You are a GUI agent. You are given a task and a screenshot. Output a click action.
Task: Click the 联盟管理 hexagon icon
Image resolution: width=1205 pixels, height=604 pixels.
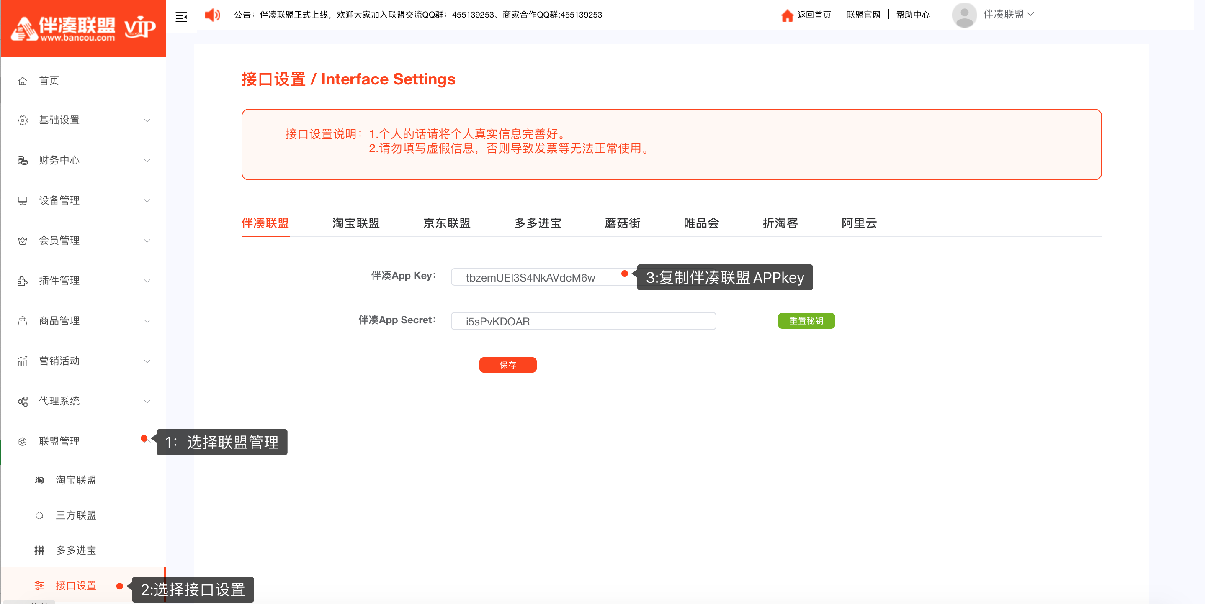[23, 442]
